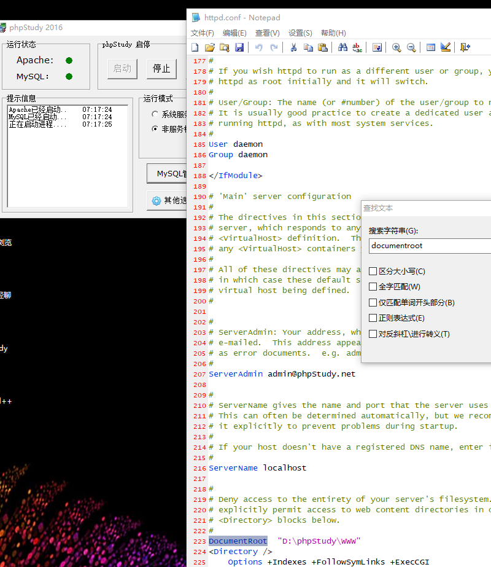Click the scheme selection window icon
491x567 pixels.
(x=431, y=47)
